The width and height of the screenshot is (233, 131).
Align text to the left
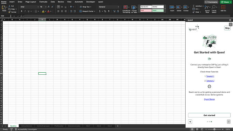(58, 11)
